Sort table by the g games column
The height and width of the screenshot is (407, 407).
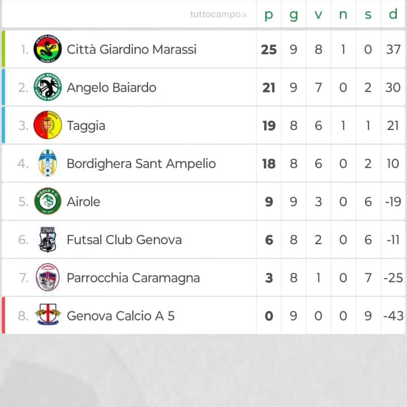[x=293, y=15]
